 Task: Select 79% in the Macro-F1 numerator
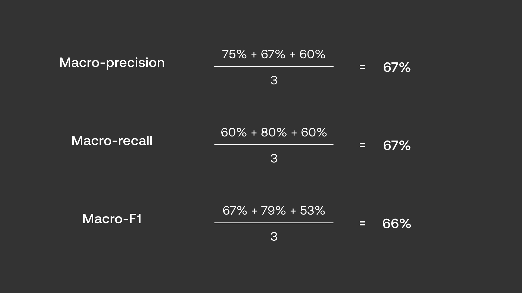click(x=273, y=211)
